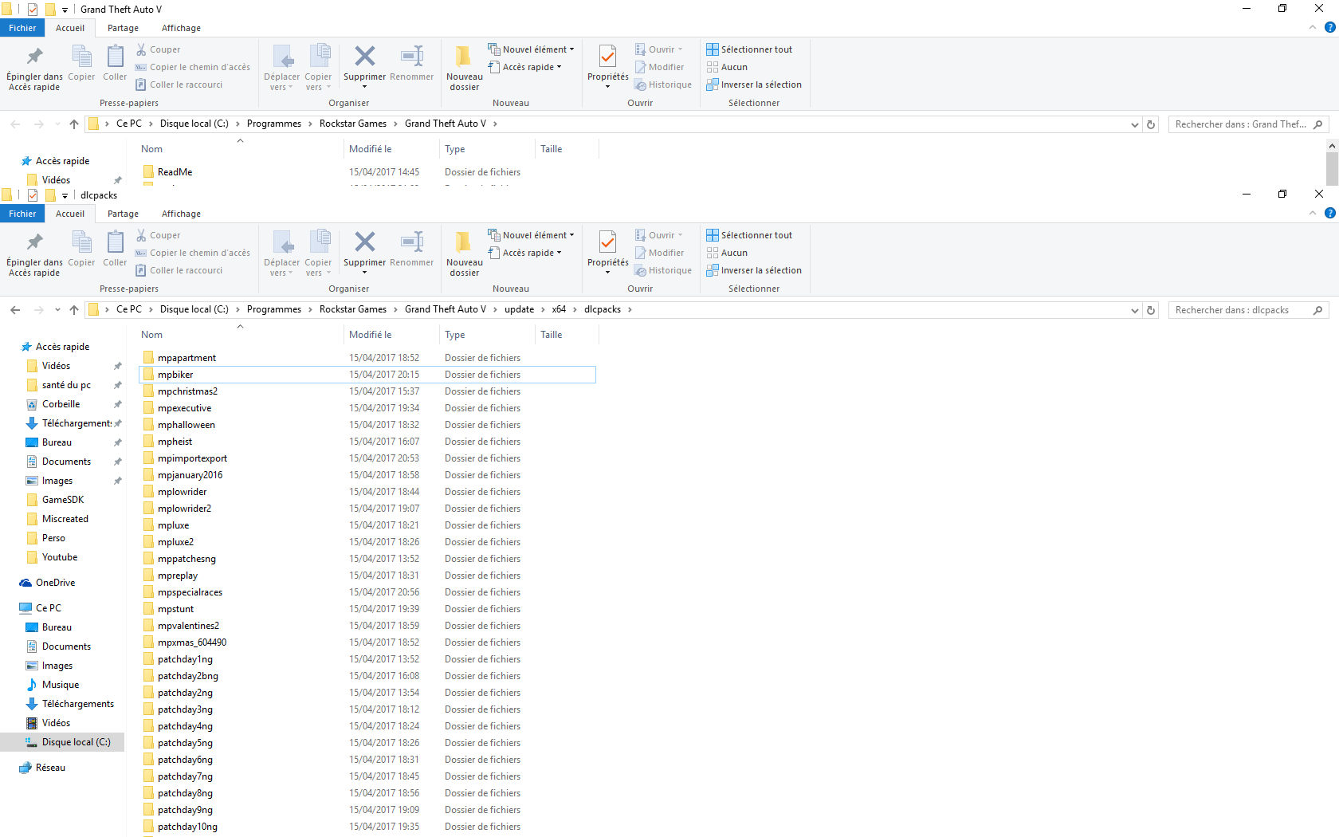
Task: Click up arrow in Grand Theft Auto V window
Action: 74,124
